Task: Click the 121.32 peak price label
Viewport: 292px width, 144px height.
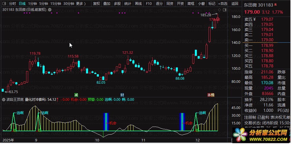Action: coord(128,53)
